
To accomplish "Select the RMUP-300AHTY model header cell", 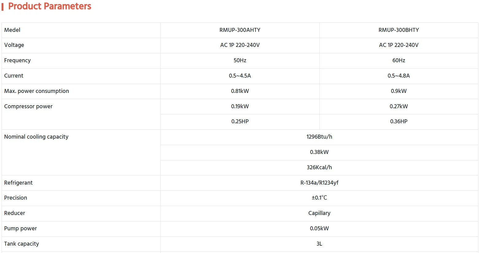I will 240,30.
